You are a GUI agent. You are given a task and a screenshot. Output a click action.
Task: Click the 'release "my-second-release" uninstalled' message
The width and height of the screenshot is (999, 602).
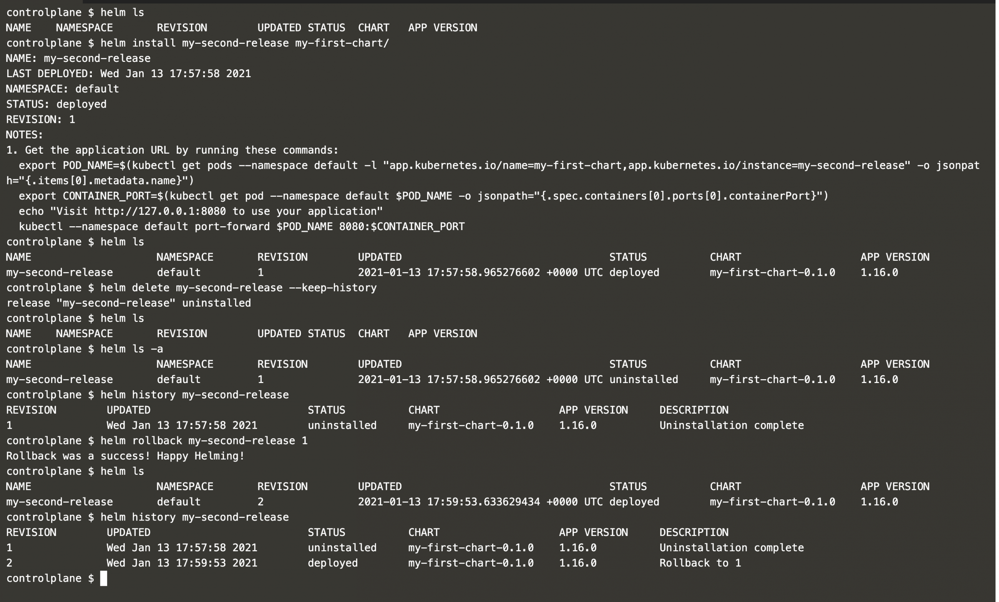(128, 303)
